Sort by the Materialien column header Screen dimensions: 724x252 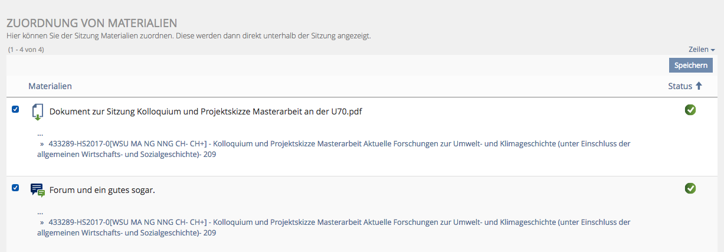[x=50, y=86]
